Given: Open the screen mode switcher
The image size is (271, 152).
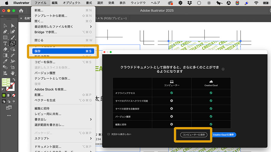Looking at the screenshot, I should tap(9, 108).
